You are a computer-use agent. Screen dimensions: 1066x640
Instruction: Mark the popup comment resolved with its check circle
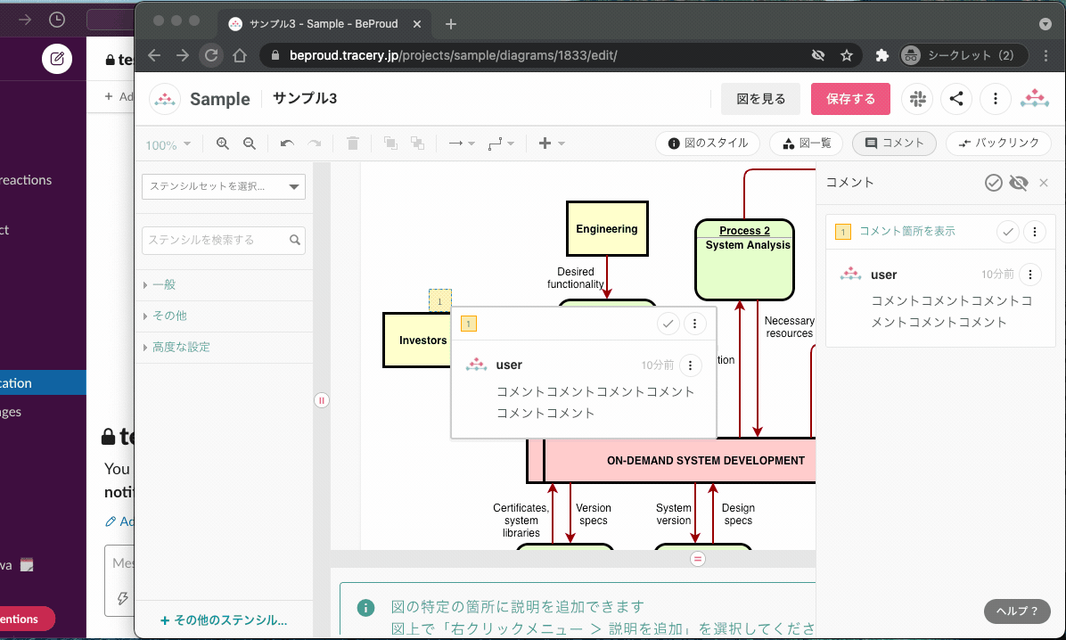[668, 324]
